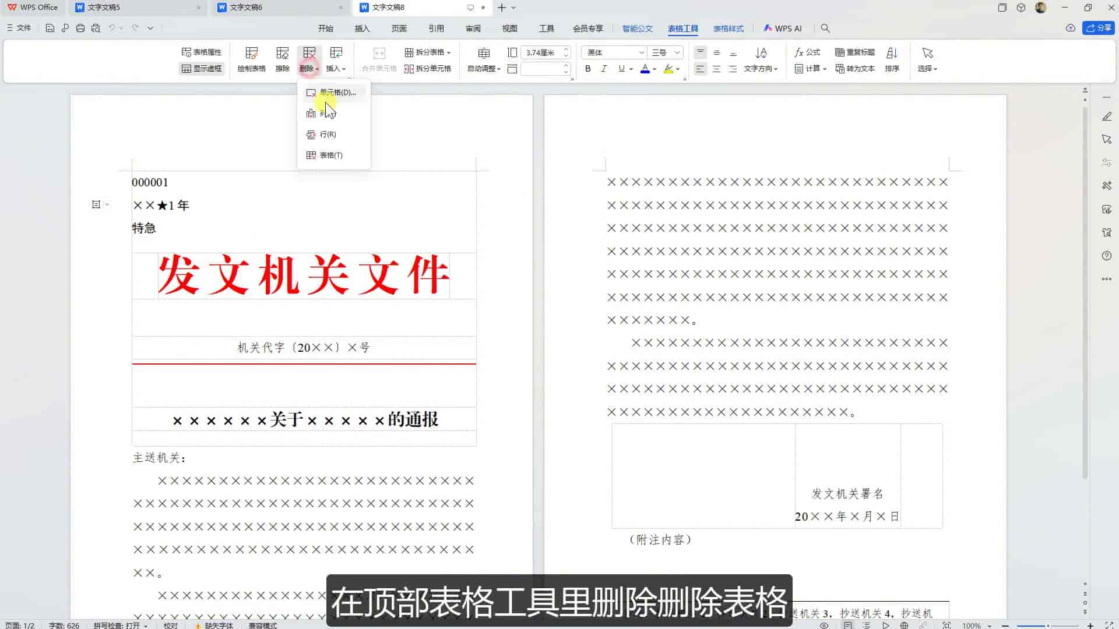Open the 三号 font size dropdown
Screen dimensions: 1119x629
click(x=665, y=52)
